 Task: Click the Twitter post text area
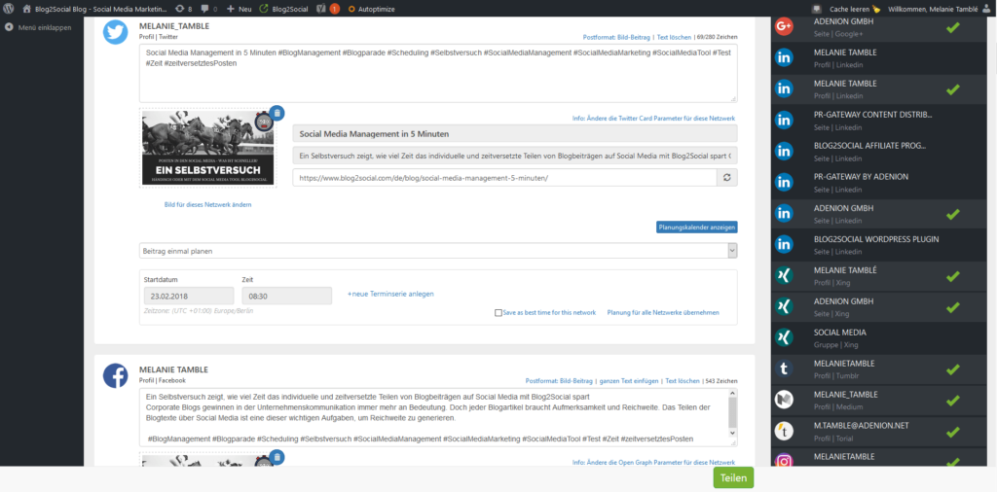click(x=438, y=74)
